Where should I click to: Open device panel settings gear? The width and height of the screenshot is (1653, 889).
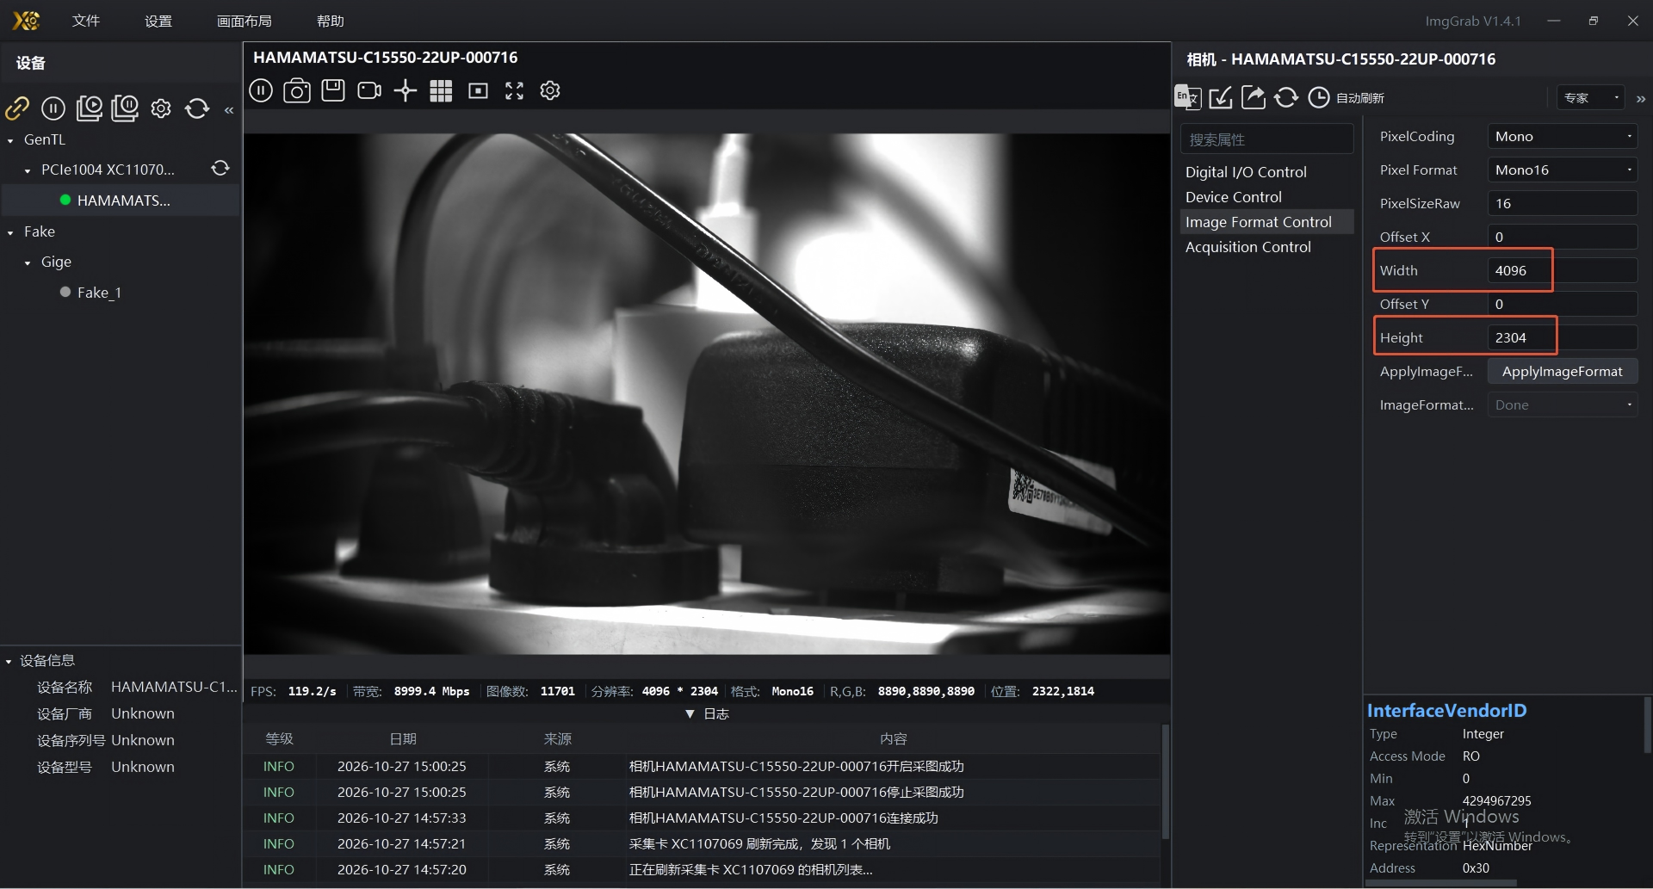click(x=161, y=108)
